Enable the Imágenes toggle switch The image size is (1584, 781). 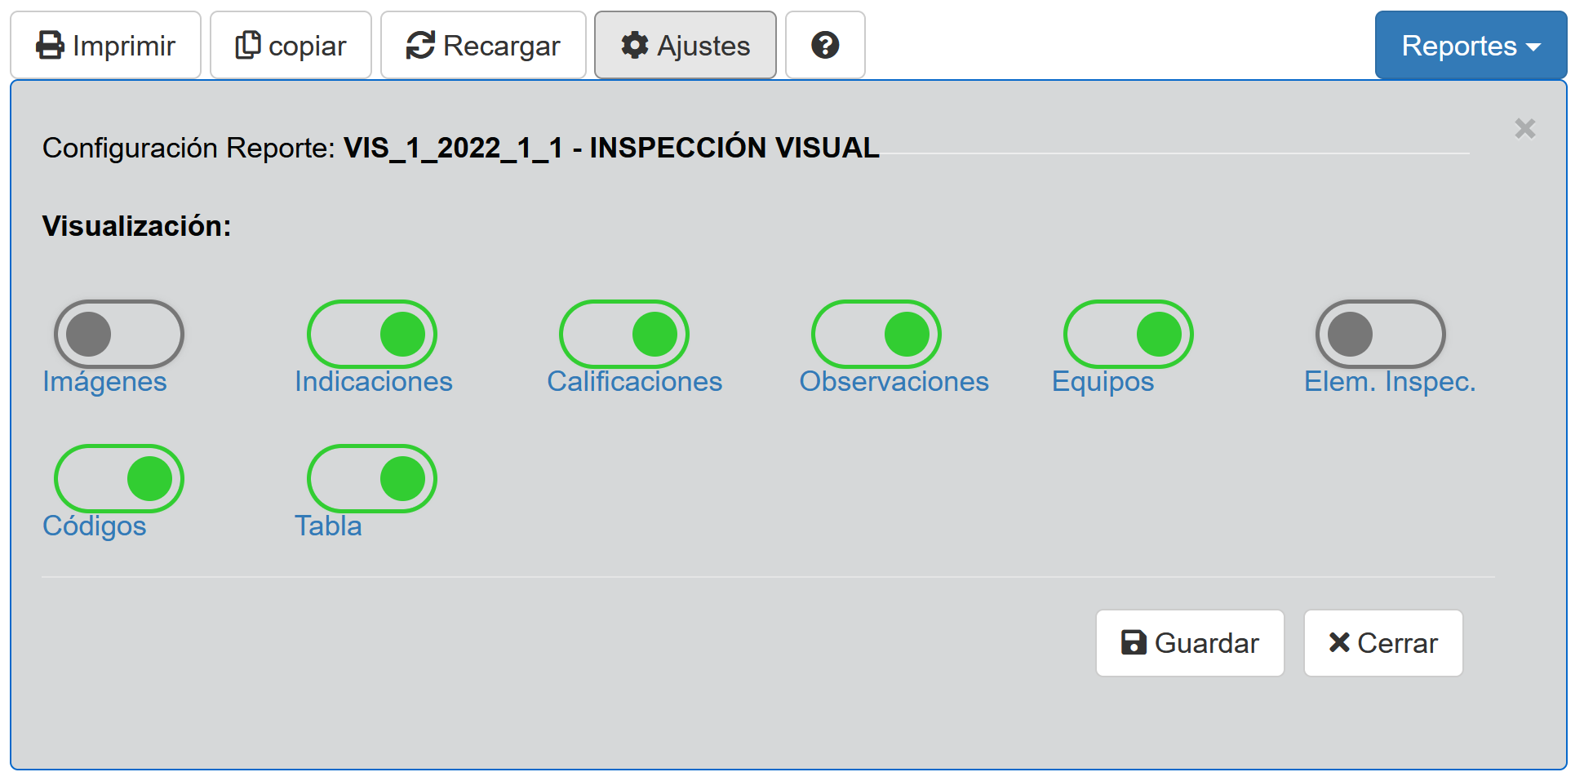(119, 335)
